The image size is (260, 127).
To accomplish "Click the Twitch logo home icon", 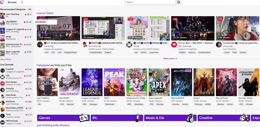I will coord(3,2).
